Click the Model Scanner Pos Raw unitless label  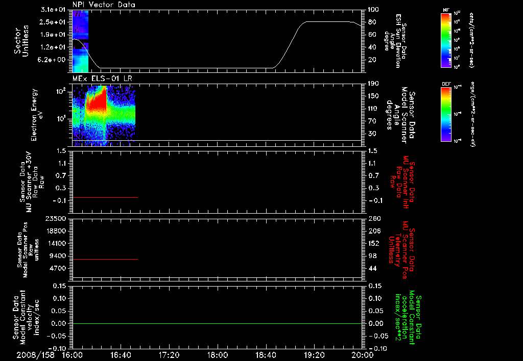pos(28,250)
